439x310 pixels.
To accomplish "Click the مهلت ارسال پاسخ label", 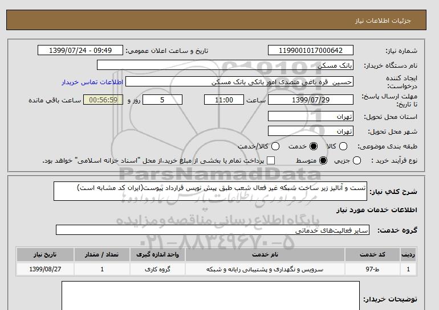I will (x=389, y=100).
